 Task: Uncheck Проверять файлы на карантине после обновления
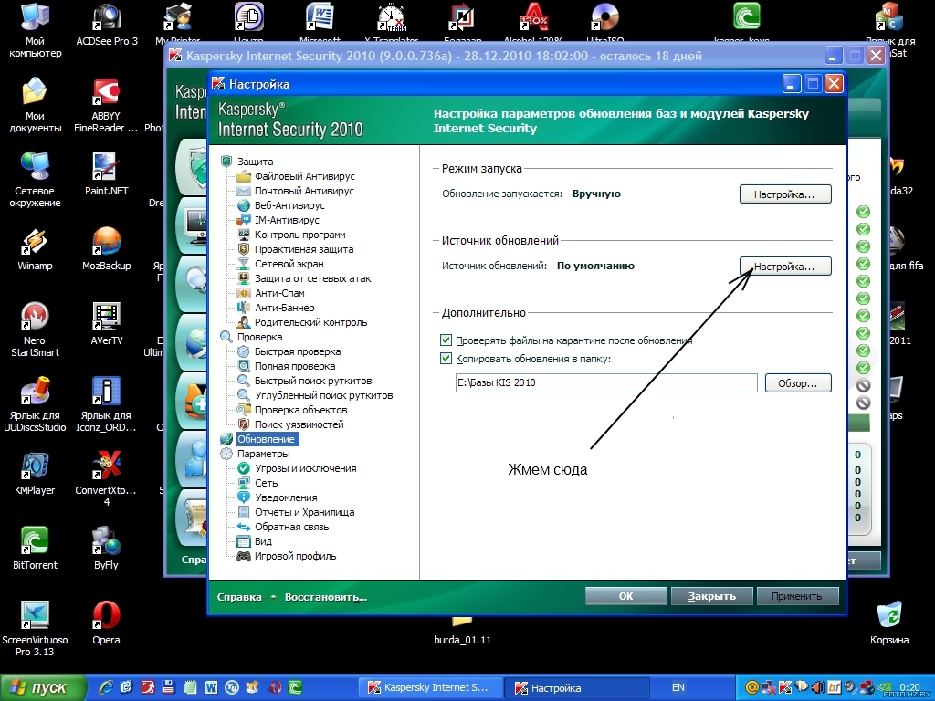[x=446, y=340]
